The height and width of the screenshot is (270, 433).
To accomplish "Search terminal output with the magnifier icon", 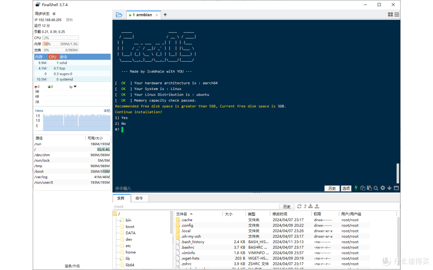I will [x=376, y=188].
